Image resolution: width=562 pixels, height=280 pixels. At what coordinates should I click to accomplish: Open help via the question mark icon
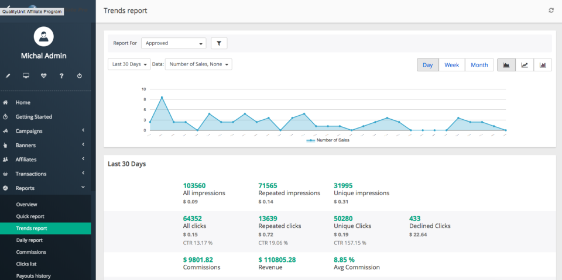click(x=61, y=75)
